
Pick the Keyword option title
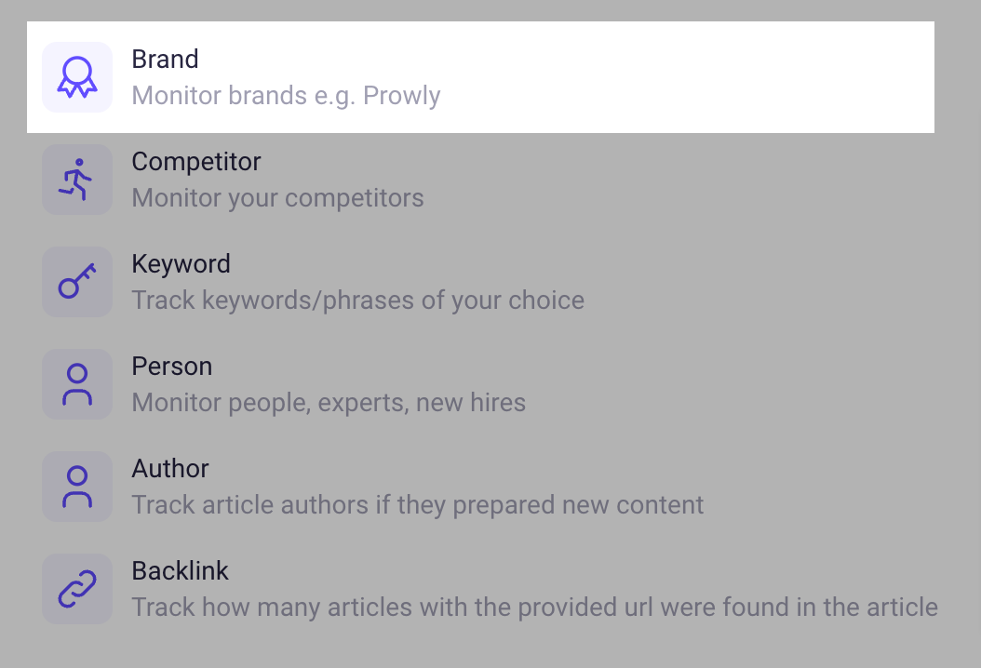coord(181,264)
